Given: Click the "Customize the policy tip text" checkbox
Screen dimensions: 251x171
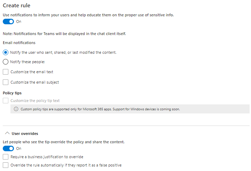Looking at the screenshot, I should click(x=6, y=101).
